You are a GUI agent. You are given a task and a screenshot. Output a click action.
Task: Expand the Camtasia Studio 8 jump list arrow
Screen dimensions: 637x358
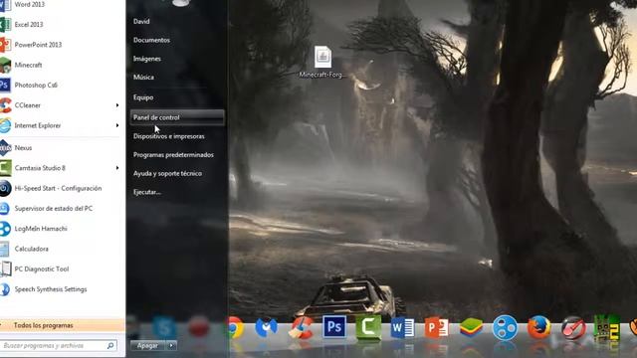pyautogui.click(x=117, y=168)
